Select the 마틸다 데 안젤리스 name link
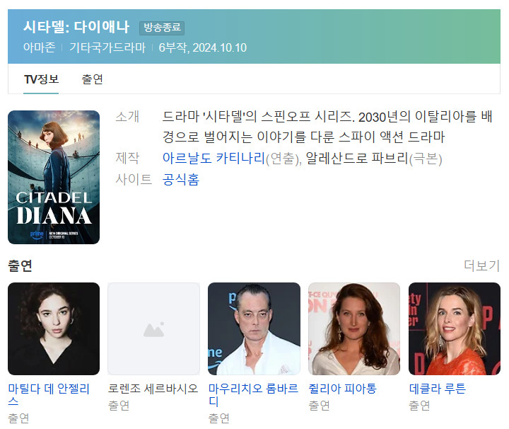The width and height of the screenshot is (509, 429). pyautogui.click(x=49, y=394)
